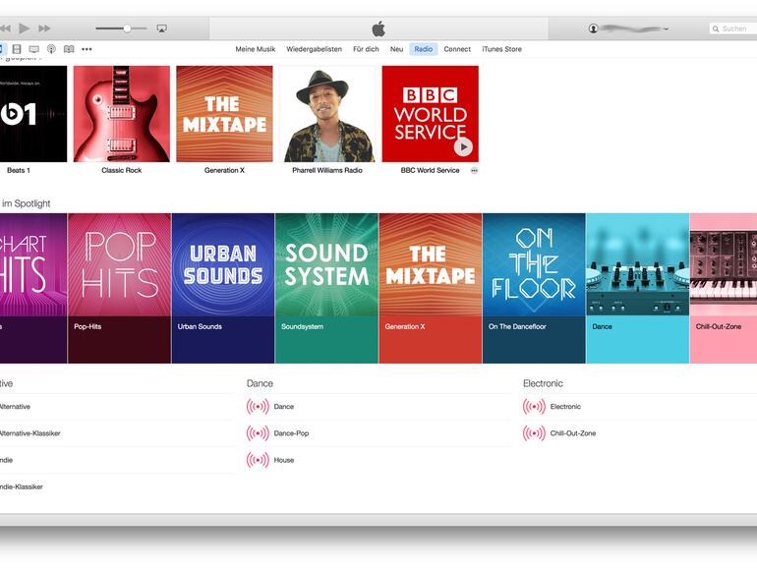Viewport: 757px width, 568px height.
Task: Click radio icon next to Dance station
Action: [258, 406]
